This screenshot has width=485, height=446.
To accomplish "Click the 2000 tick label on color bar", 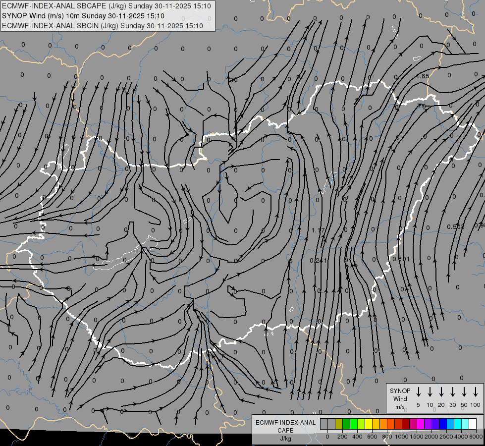I will (x=431, y=437).
